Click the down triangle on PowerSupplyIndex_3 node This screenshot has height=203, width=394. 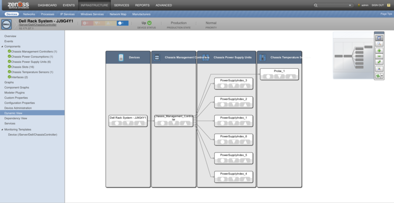233,86
